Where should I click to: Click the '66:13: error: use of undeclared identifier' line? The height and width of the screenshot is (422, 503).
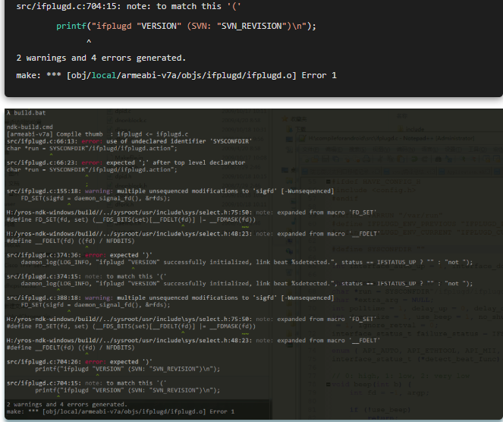pyautogui.click(x=129, y=141)
